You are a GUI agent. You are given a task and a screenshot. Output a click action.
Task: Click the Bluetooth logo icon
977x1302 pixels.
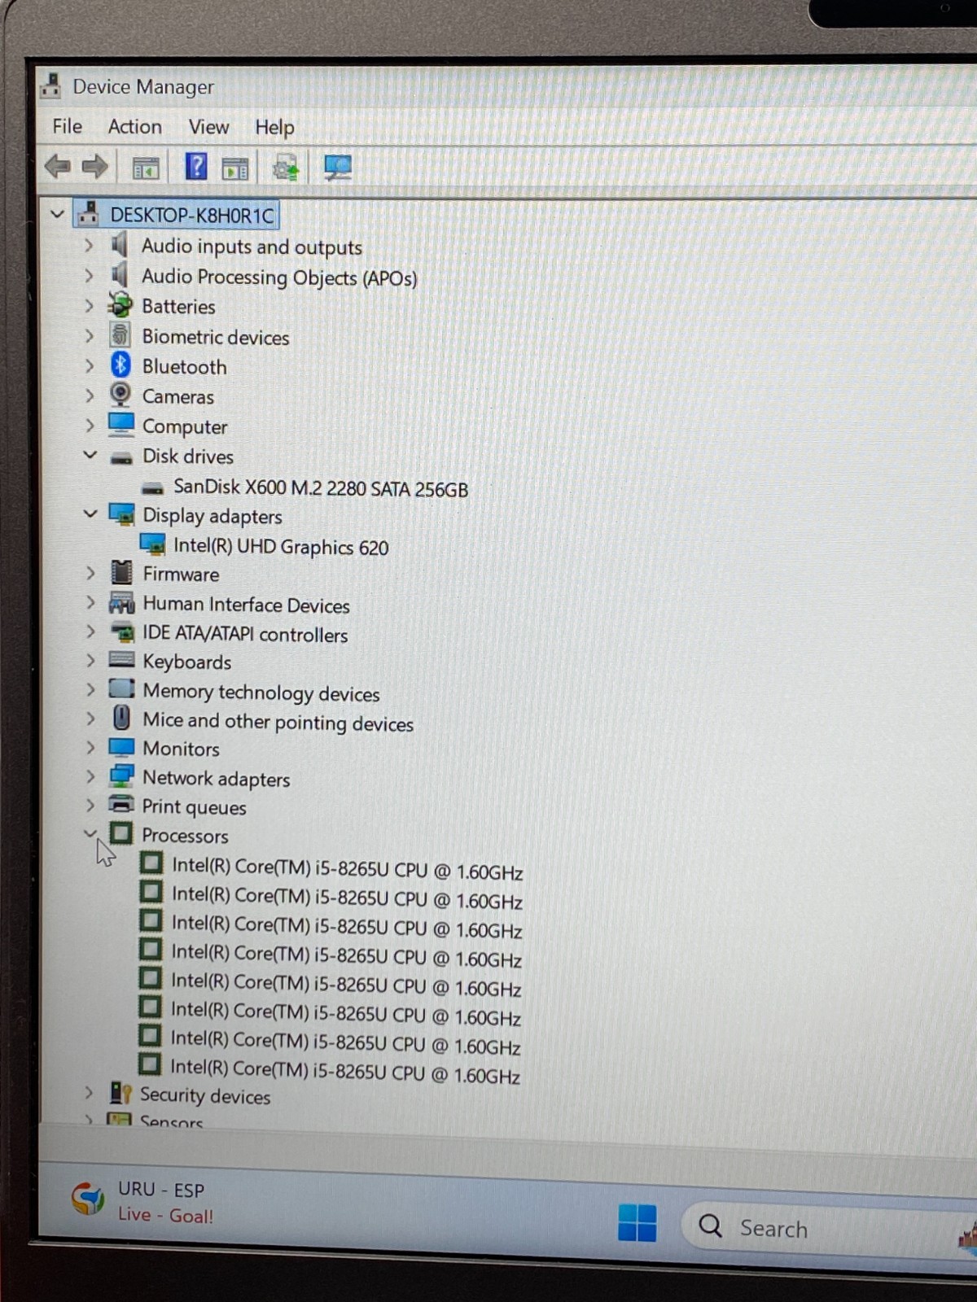point(120,365)
